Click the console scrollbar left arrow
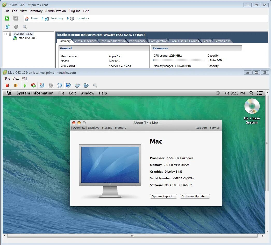271x245 pixels. pos(5,236)
